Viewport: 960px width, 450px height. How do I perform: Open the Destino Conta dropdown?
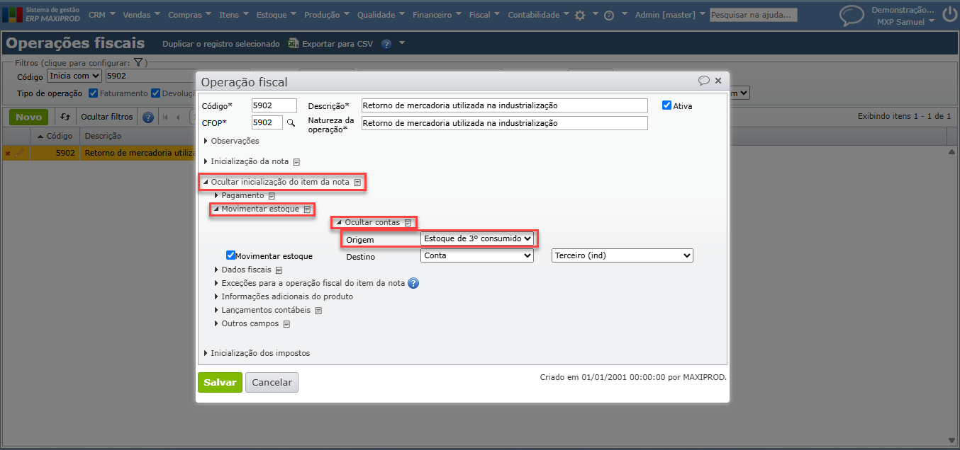tap(477, 255)
